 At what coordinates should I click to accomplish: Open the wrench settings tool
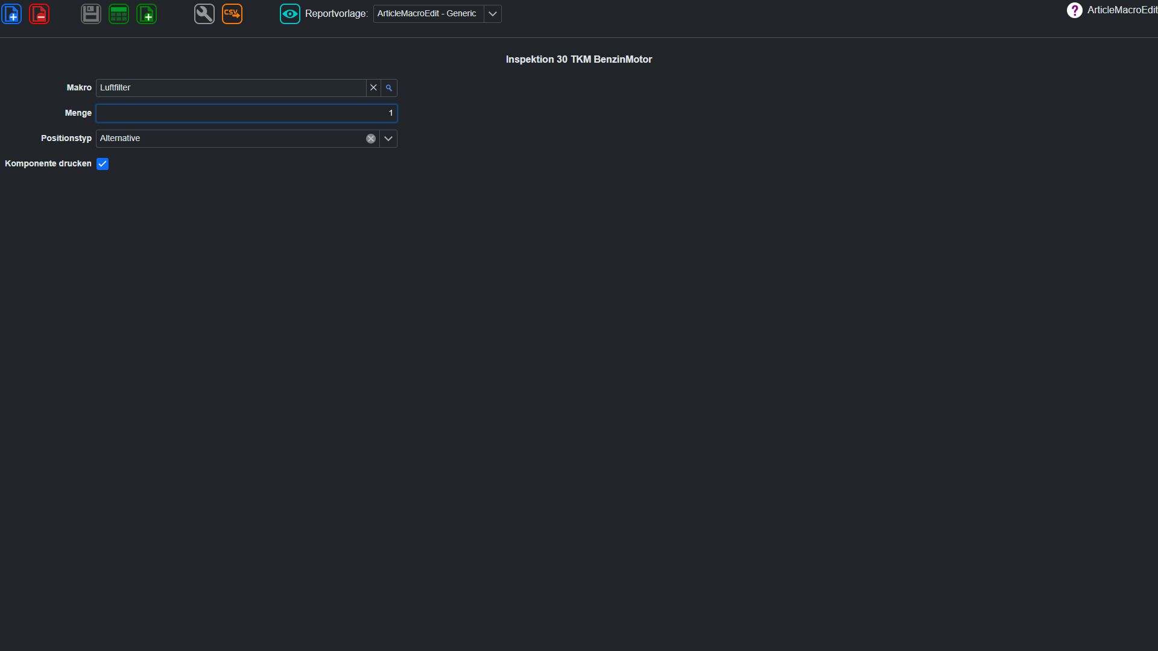pyautogui.click(x=204, y=14)
